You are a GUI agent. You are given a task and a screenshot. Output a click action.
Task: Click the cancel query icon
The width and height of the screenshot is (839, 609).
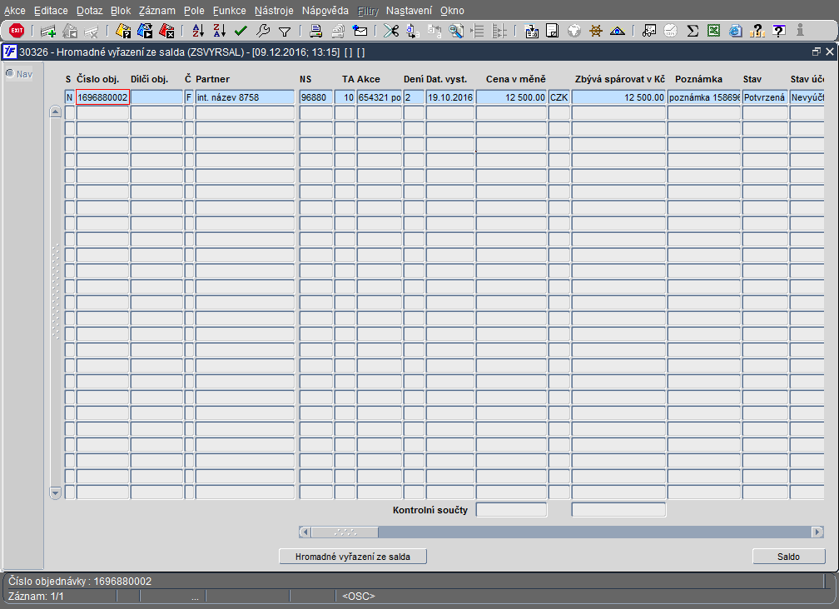click(x=167, y=31)
